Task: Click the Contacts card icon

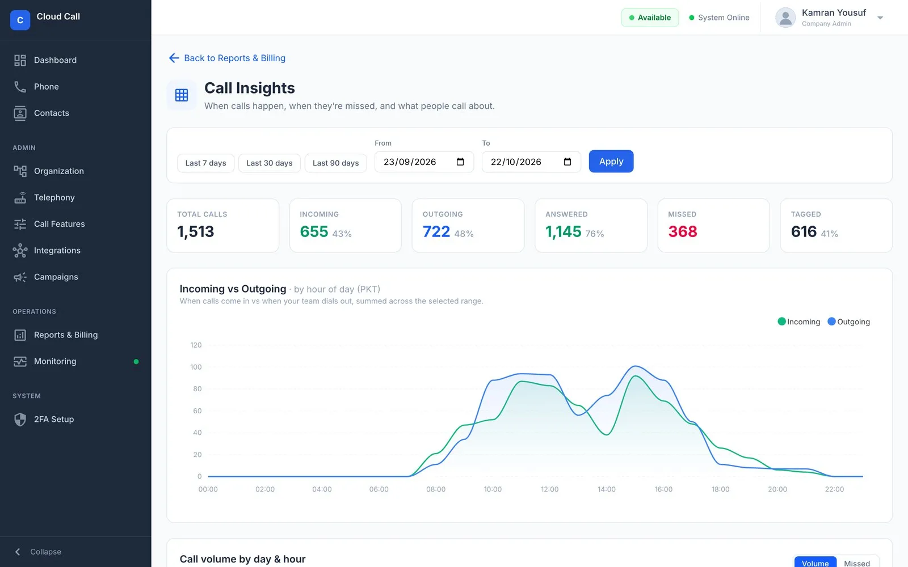Action: pos(20,113)
